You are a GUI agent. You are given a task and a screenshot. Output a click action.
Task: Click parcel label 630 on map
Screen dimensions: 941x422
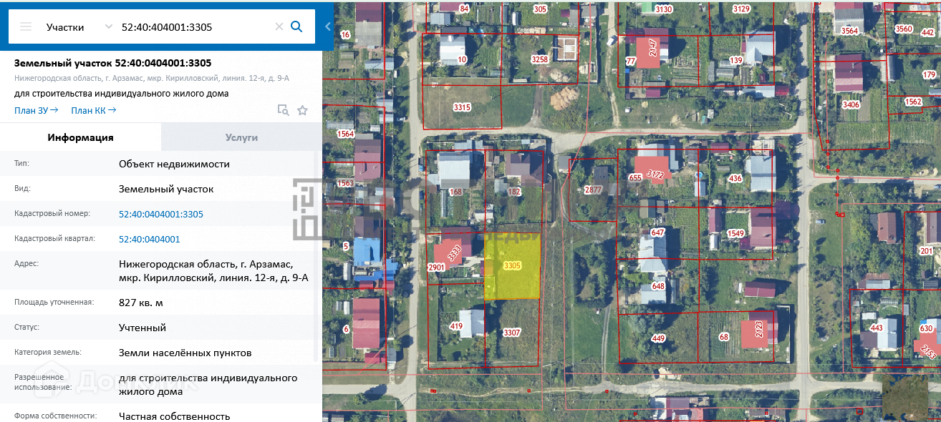926,328
